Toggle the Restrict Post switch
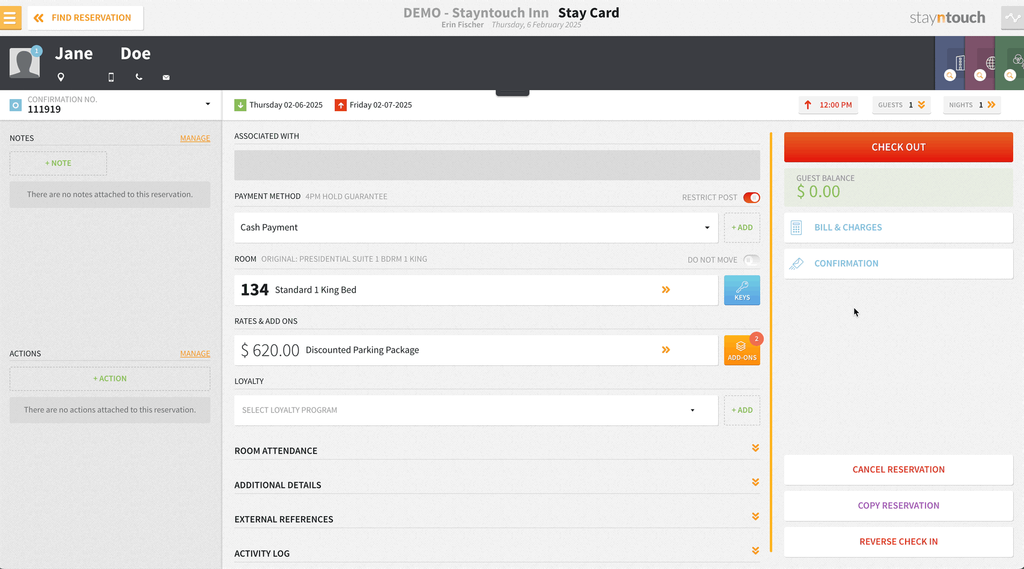The width and height of the screenshot is (1024, 569). click(x=752, y=198)
